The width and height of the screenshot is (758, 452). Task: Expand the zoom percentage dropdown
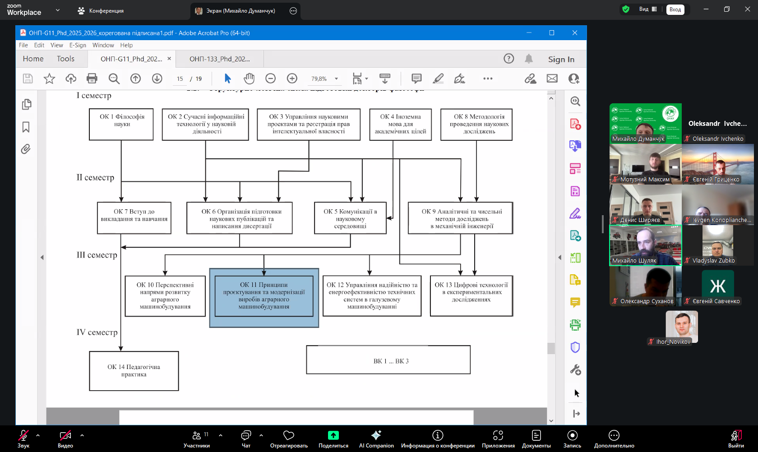pyautogui.click(x=336, y=79)
